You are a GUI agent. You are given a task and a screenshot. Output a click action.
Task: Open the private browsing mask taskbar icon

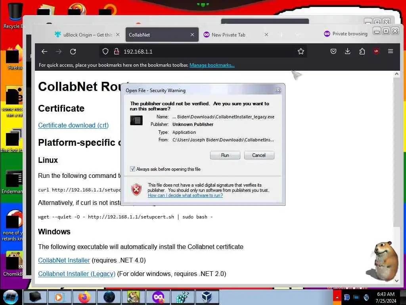tap(158, 297)
